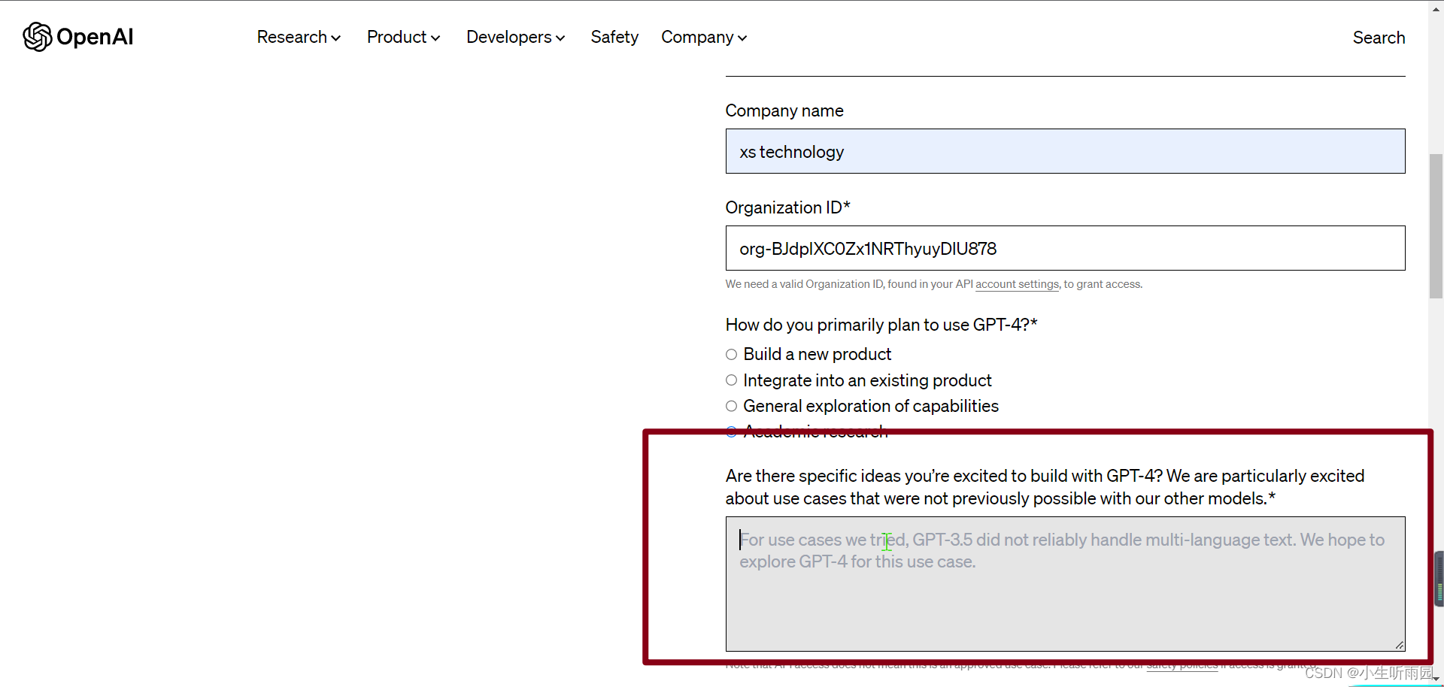The height and width of the screenshot is (687, 1444).
Task: Open the Product menu
Action: click(x=403, y=37)
